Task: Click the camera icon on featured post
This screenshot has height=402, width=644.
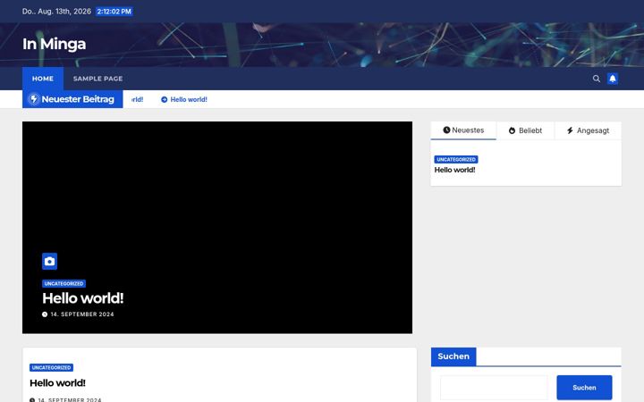Action: [50, 261]
